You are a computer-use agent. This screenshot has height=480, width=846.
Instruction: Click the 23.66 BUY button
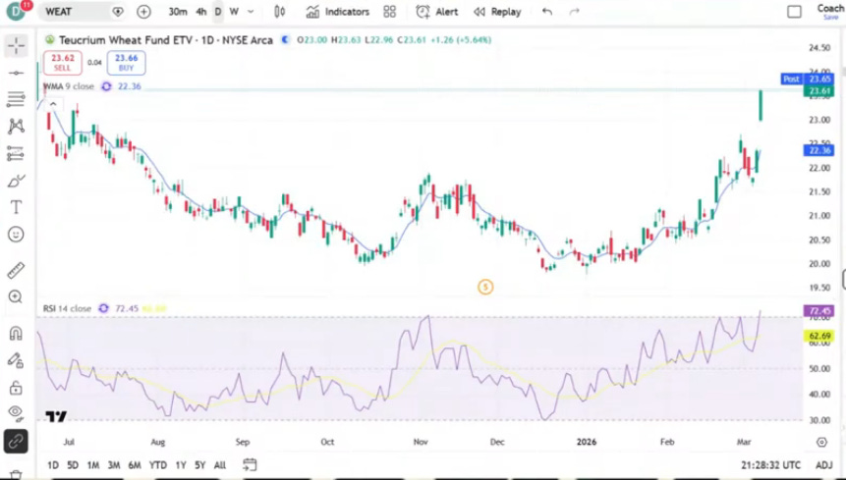(126, 63)
